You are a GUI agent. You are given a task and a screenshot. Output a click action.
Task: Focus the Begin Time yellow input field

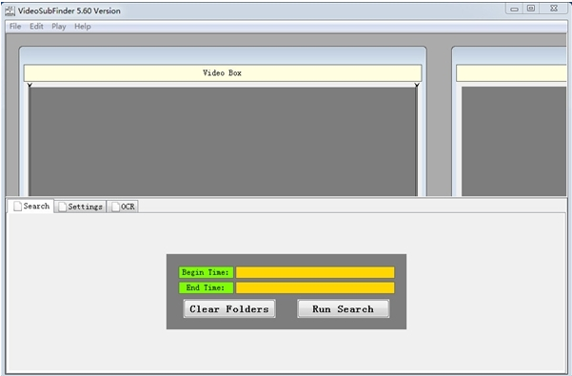pyautogui.click(x=315, y=272)
